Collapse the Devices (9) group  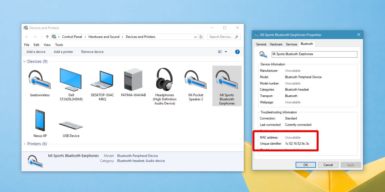tap(25, 61)
